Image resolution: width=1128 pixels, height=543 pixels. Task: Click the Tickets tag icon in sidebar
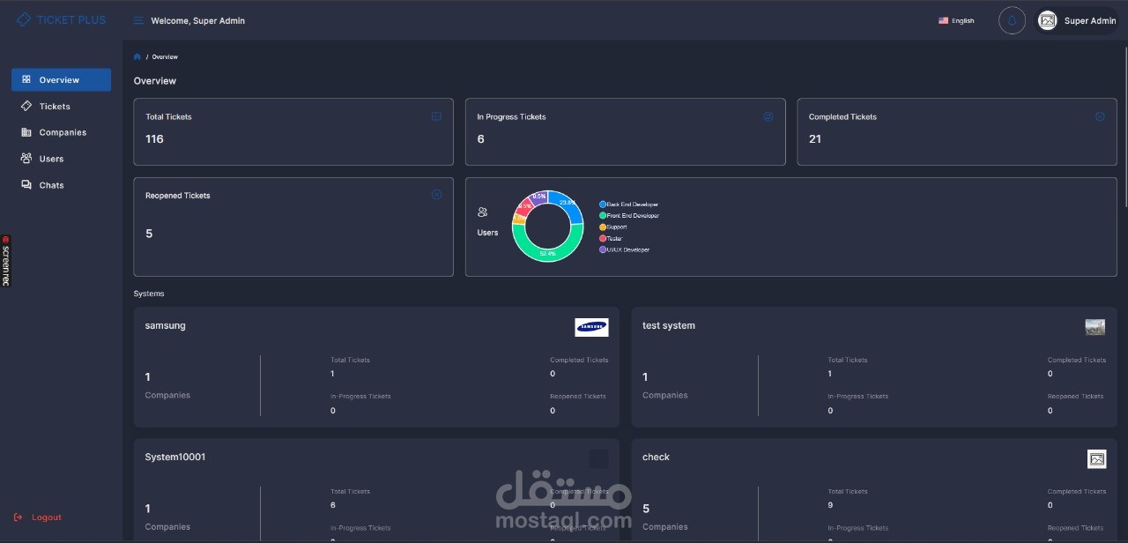(x=26, y=106)
